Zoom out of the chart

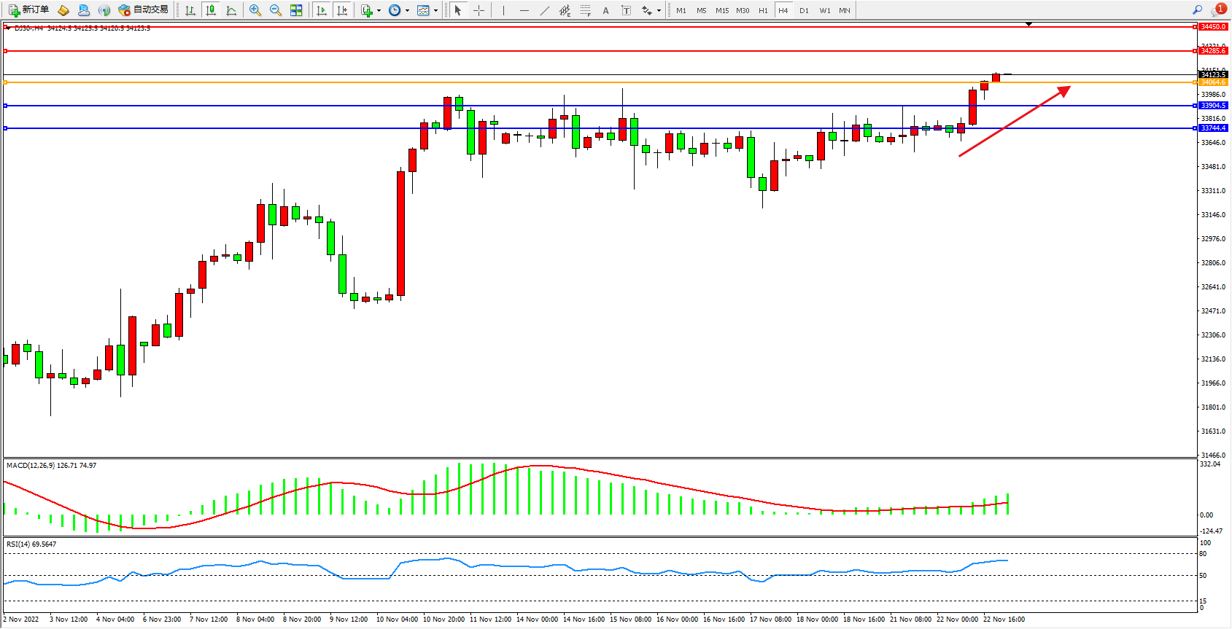(276, 10)
